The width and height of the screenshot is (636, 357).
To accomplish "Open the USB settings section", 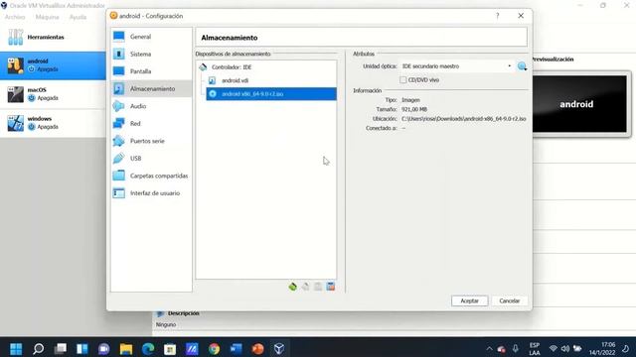I will point(151,159).
